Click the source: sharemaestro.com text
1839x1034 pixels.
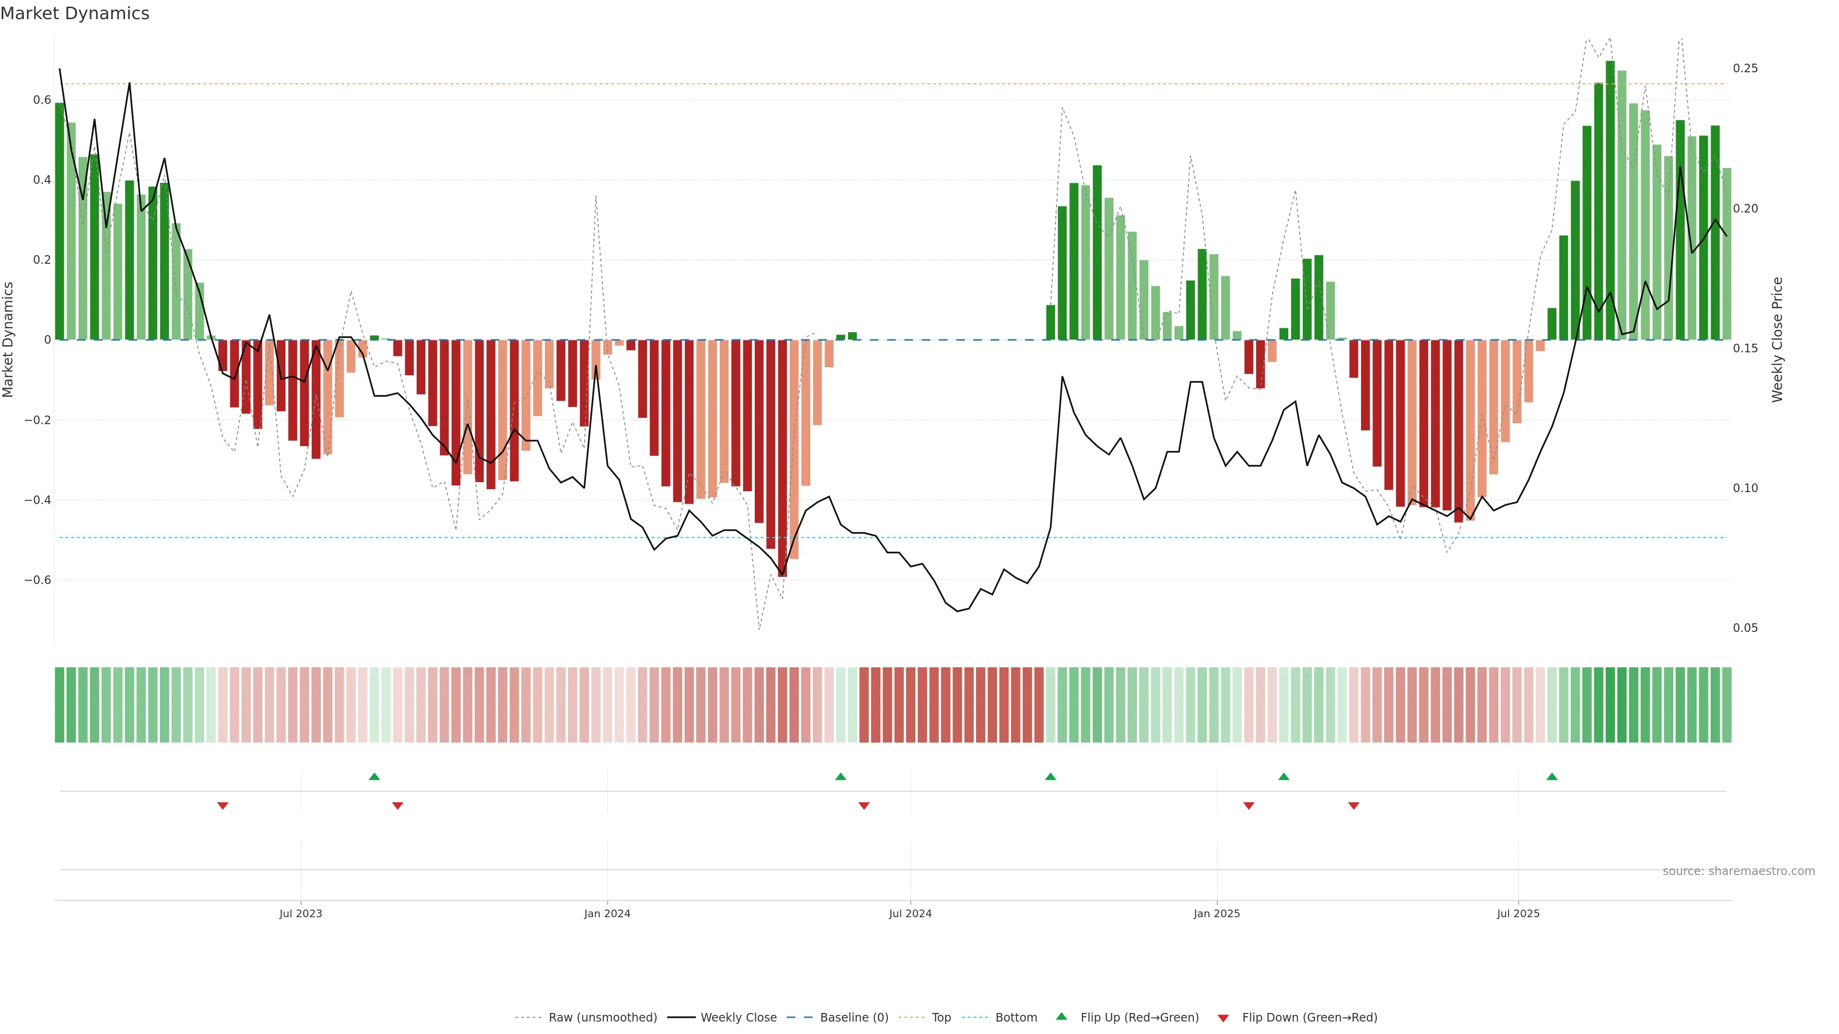click(1738, 871)
